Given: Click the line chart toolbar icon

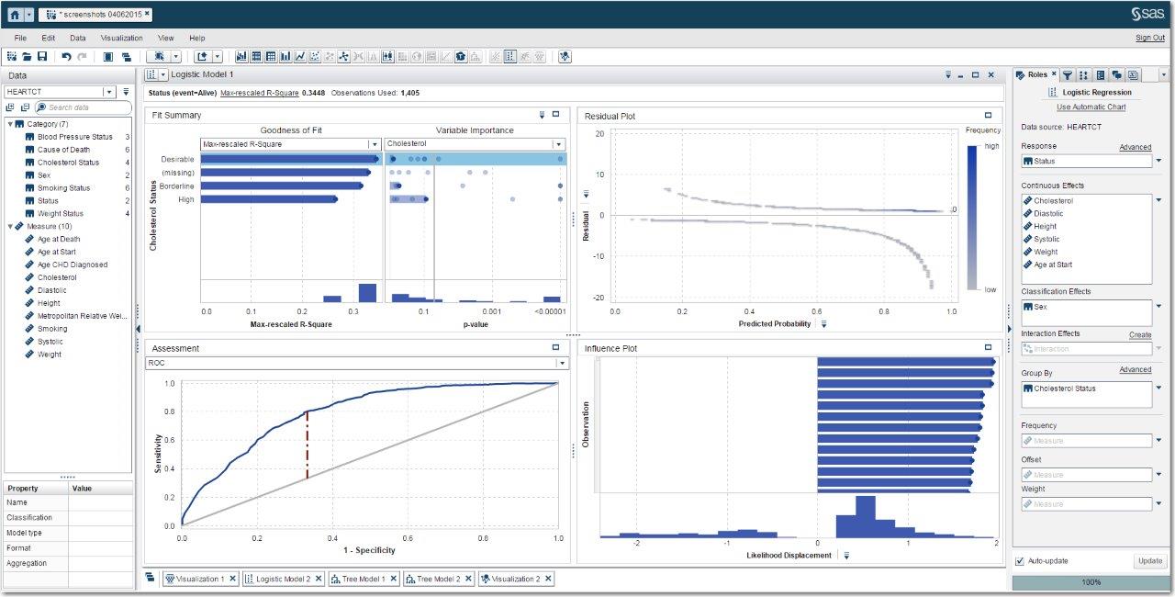Looking at the screenshot, I should click(x=300, y=57).
